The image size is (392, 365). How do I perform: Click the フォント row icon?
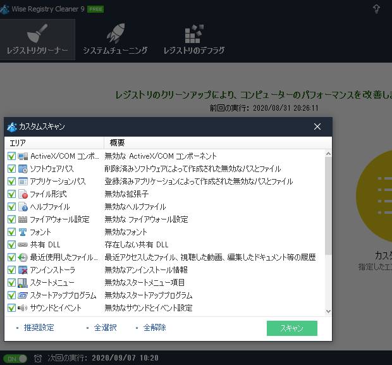click(x=23, y=232)
